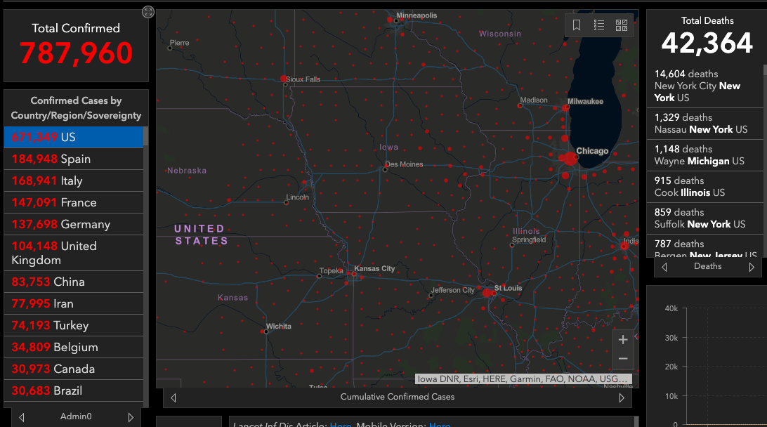Select the Deaths tab

[x=707, y=266]
